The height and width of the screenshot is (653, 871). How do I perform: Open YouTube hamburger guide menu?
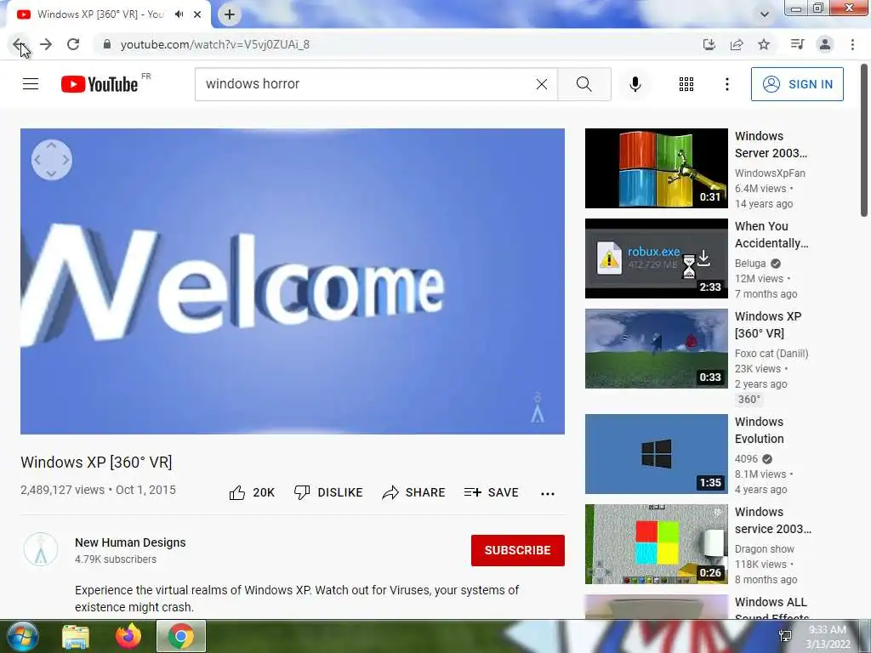[31, 84]
